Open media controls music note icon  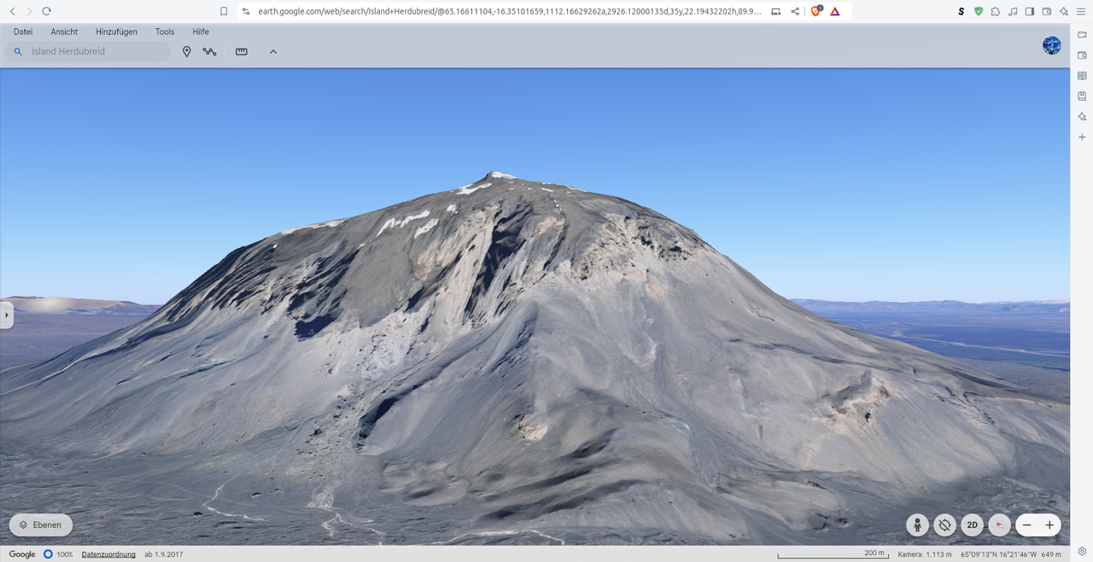1013,11
